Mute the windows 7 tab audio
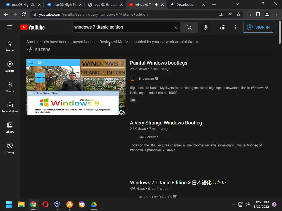 pos(157,5)
